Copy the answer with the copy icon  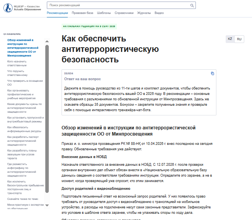click(212, 74)
